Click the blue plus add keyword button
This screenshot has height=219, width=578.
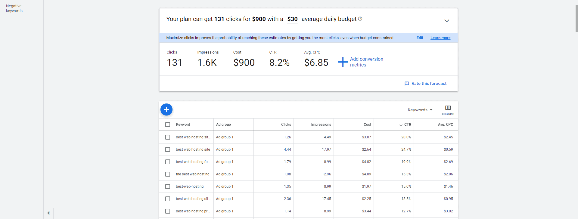166,109
